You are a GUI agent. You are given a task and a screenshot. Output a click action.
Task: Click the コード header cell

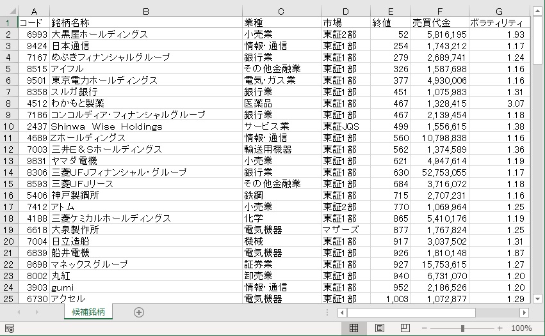click(34, 23)
